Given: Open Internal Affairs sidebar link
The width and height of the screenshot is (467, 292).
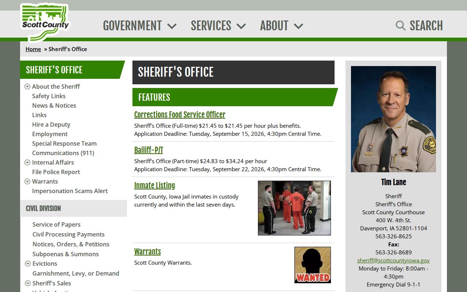Looking at the screenshot, I should tap(53, 162).
